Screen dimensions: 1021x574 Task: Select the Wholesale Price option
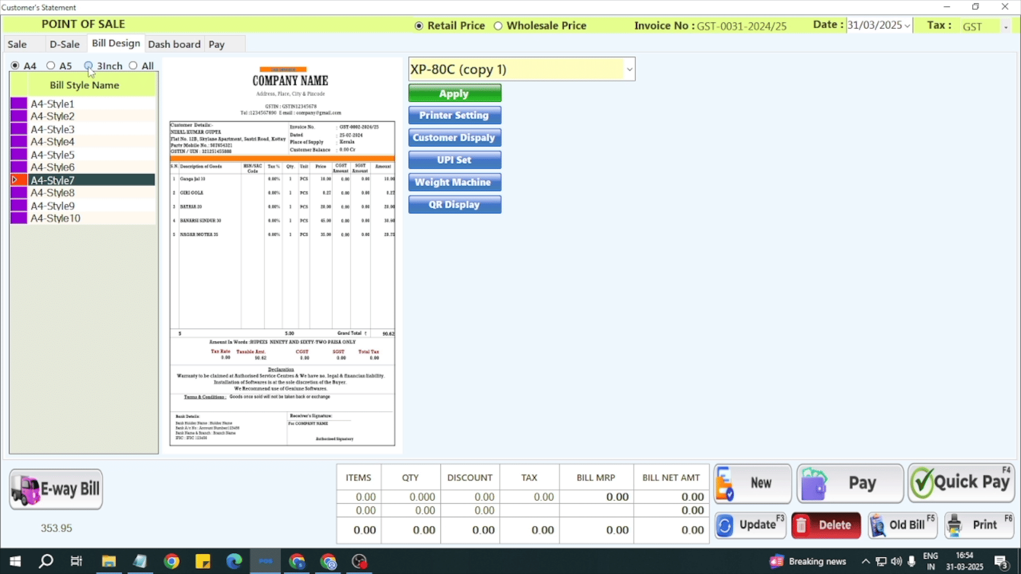tap(498, 26)
